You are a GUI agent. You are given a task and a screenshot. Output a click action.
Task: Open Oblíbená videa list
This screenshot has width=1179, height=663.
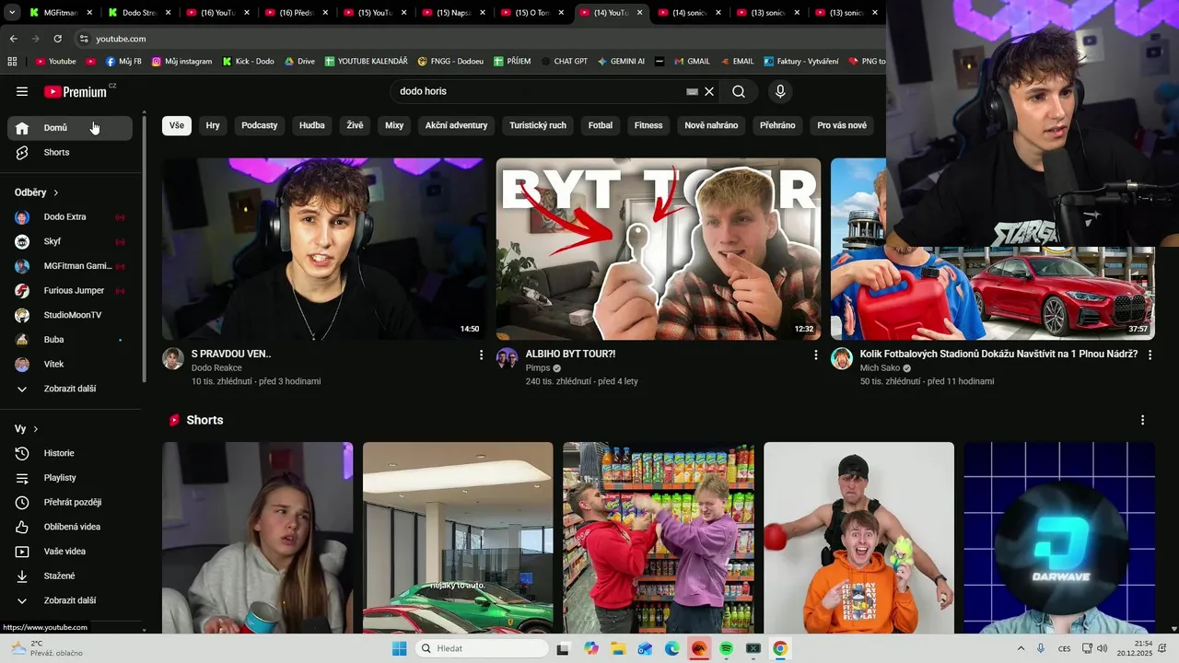(70, 527)
